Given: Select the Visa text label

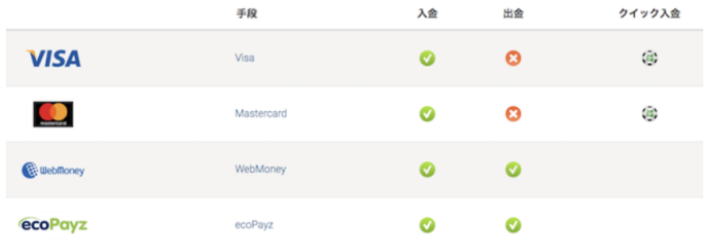Looking at the screenshot, I should pos(244,58).
